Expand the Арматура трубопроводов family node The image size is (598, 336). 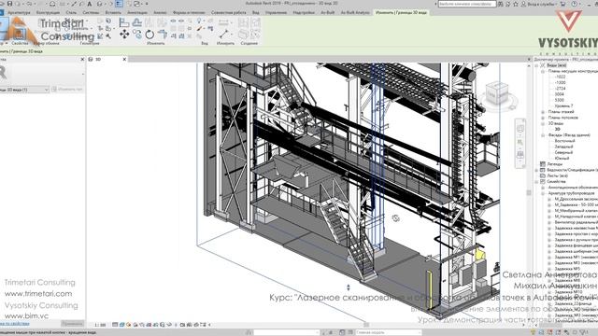point(543,193)
